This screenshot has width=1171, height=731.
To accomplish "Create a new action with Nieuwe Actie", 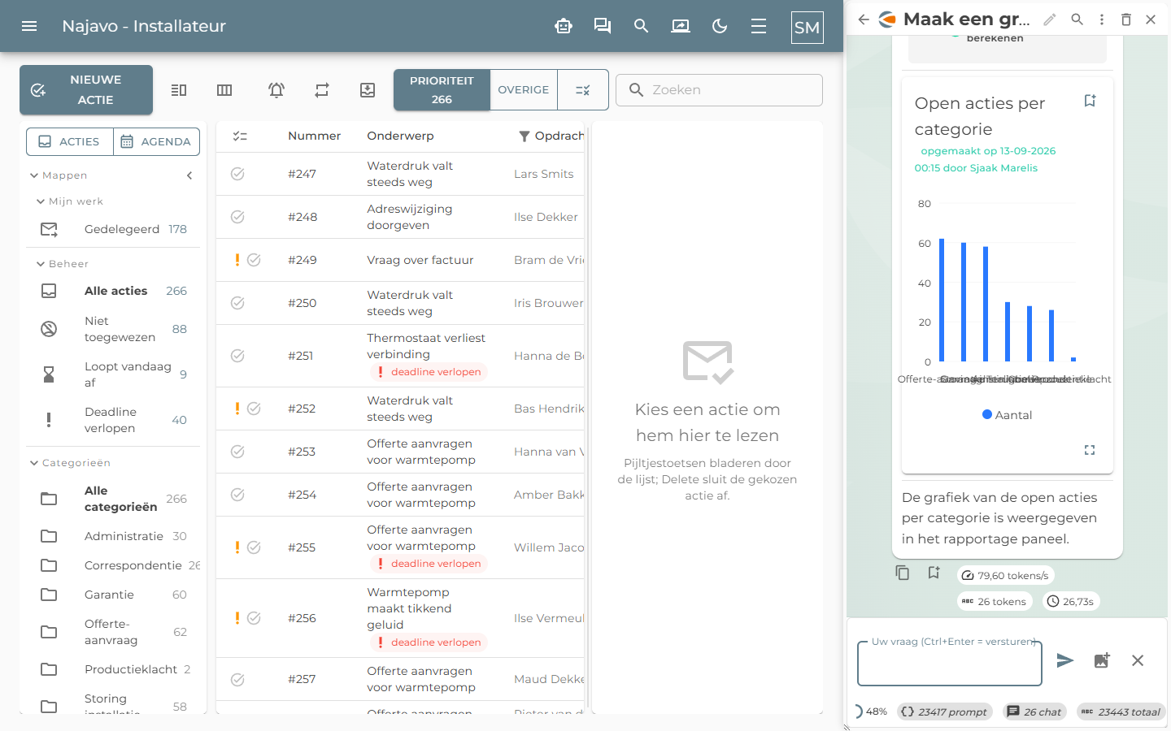I will (x=86, y=90).
